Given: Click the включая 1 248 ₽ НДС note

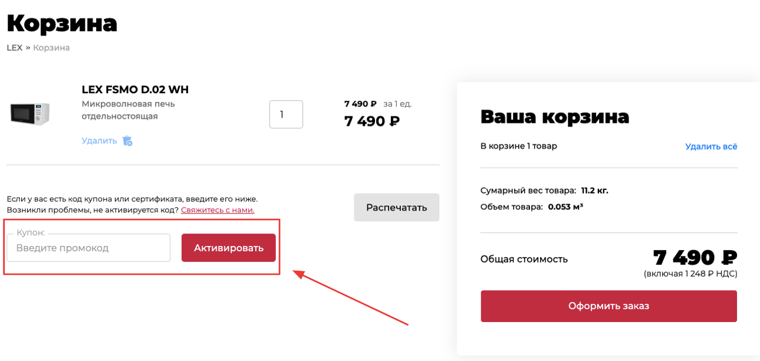Looking at the screenshot, I should pyautogui.click(x=690, y=274).
